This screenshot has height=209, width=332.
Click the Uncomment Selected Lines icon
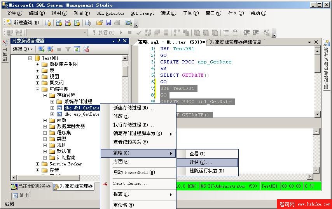click(x=235, y=33)
